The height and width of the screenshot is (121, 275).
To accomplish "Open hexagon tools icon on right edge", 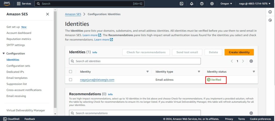I will coord(270,20).
